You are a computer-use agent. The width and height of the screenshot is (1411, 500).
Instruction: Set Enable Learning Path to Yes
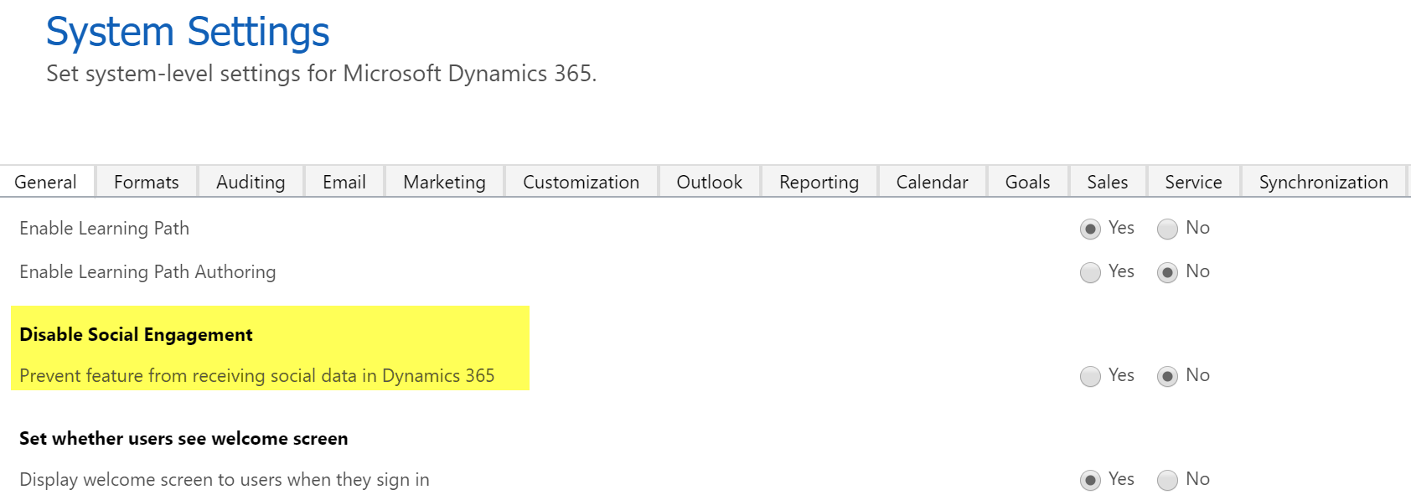[1090, 229]
